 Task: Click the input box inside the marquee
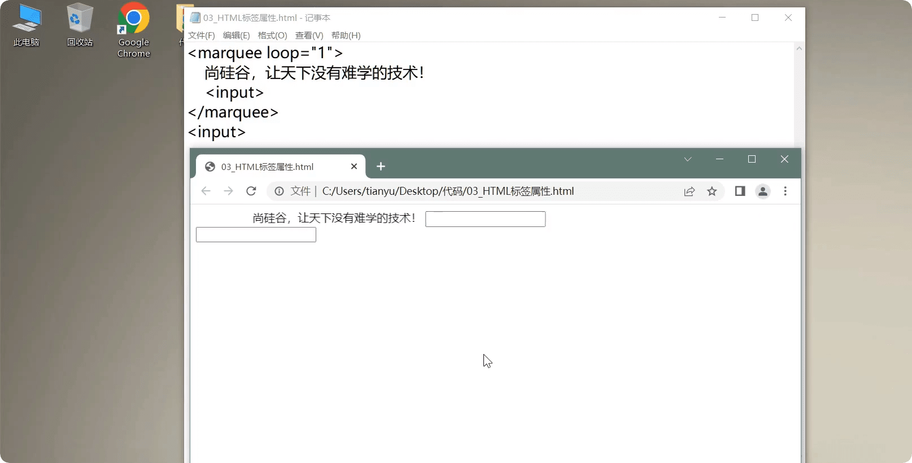(485, 219)
